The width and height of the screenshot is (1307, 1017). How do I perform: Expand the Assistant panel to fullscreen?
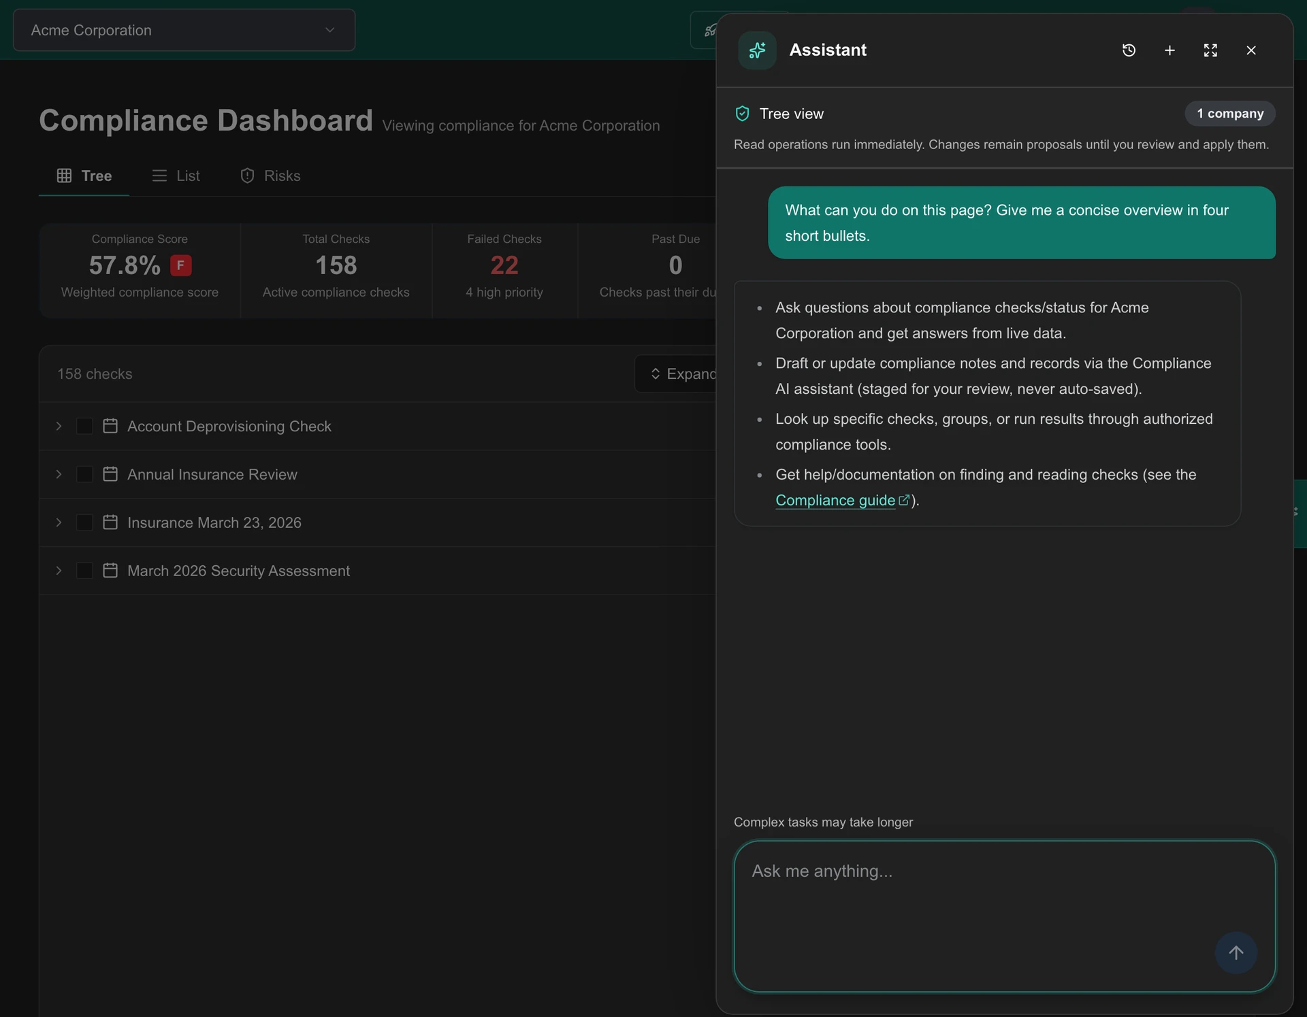[1210, 50]
